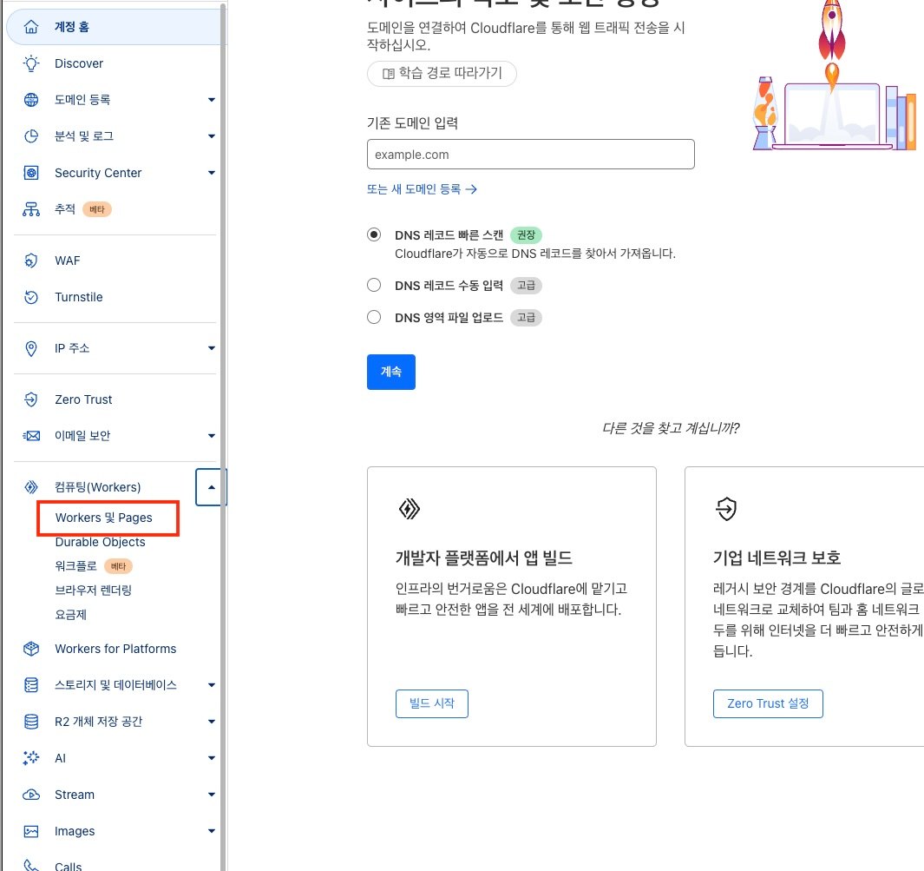Click the Workers for Platforms cube icon
The height and width of the screenshot is (871, 924).
31,649
